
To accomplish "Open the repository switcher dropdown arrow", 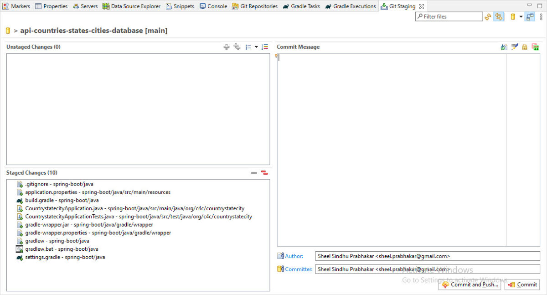I will point(521,17).
